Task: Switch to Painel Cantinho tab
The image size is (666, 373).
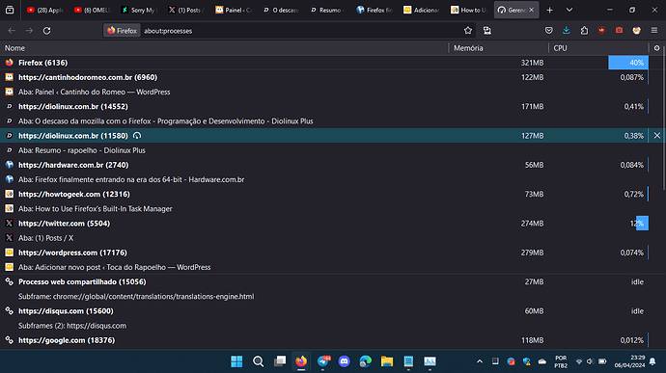Action: pos(233,10)
